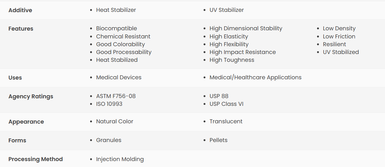Click Chemical Resistant in Features
The height and width of the screenshot is (167, 385).
123,37
